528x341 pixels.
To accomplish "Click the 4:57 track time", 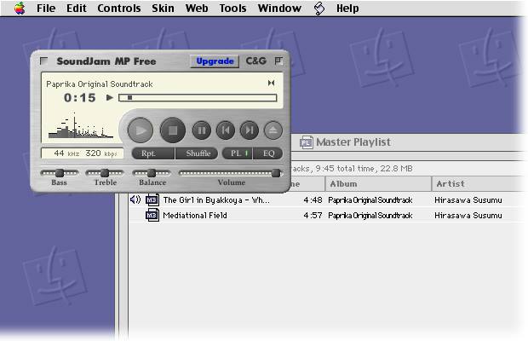I will point(313,215).
